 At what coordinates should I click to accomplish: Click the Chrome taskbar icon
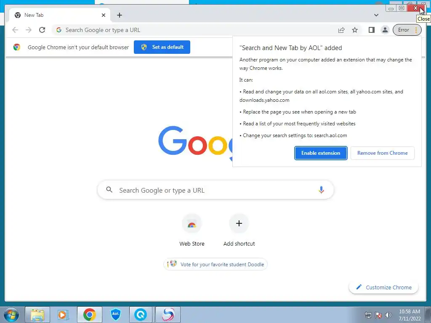90,315
